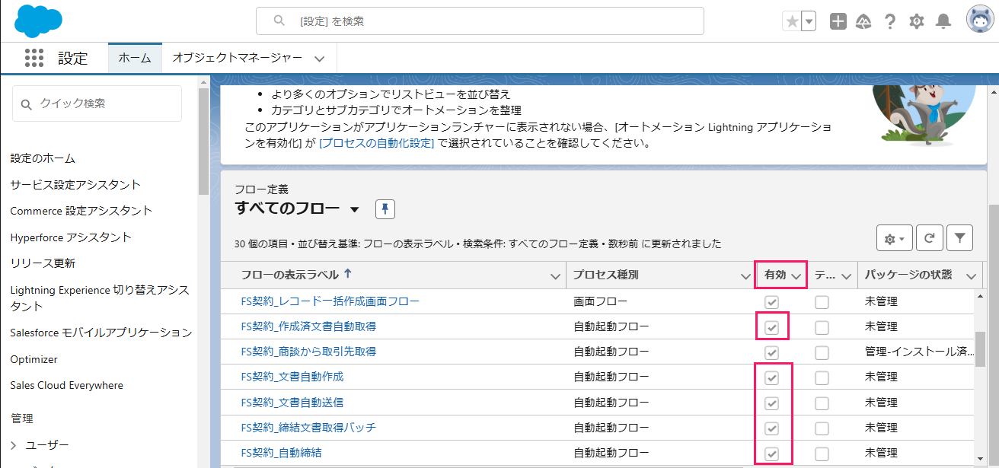Click 有効 checkbox for FS契約_自動締結
The image size is (999, 468).
pos(772,453)
